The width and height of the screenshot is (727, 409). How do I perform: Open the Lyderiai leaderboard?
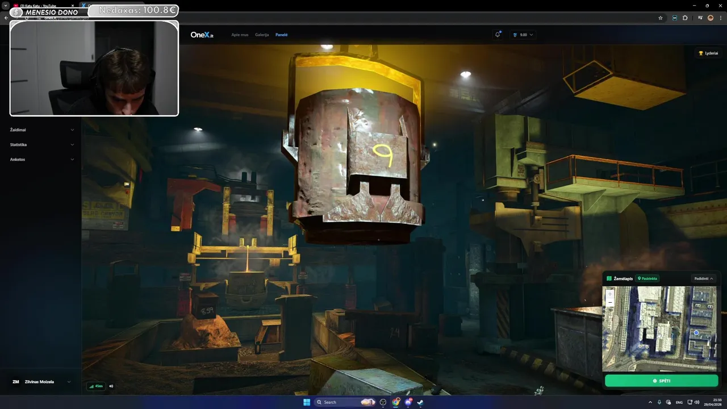708,53
